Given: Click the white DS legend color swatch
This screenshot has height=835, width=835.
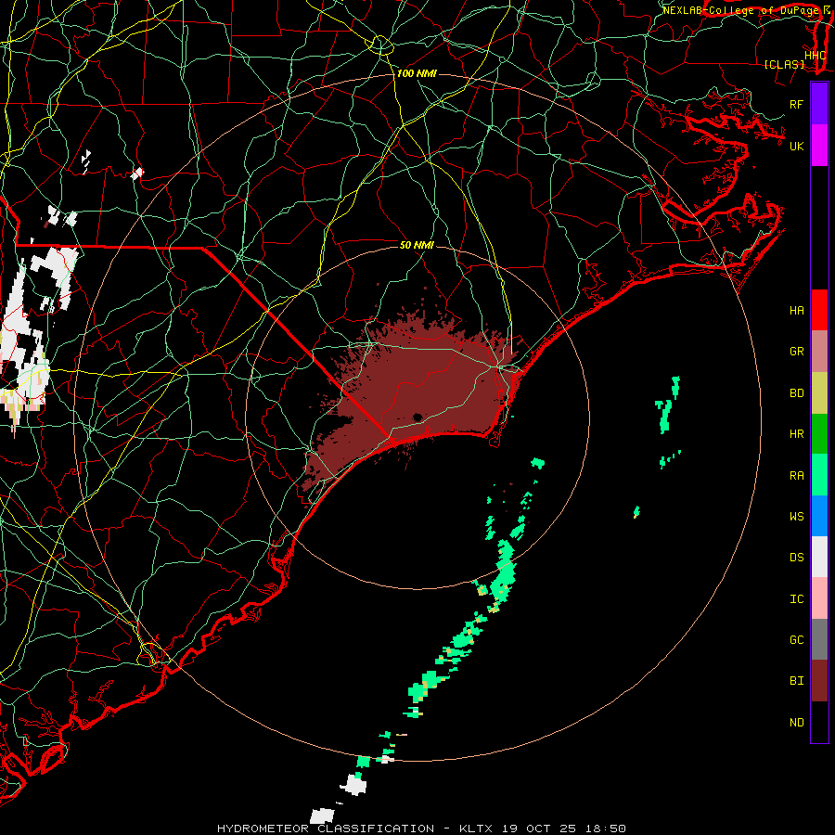Looking at the screenshot, I should (x=819, y=557).
